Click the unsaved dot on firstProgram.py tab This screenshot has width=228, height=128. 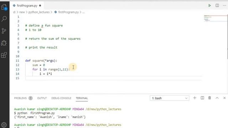point(40,6)
